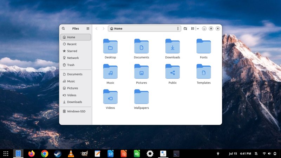Screen dimensions: 281x158
Task: Open the clock showing Jul 15 4:41 PM
Action: coord(240,153)
